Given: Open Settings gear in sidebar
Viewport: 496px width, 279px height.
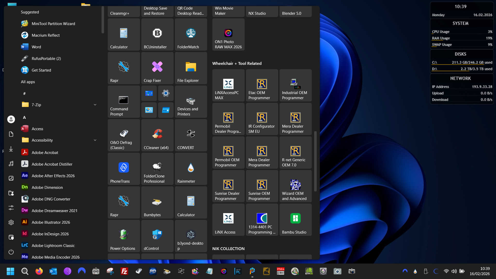Looking at the screenshot, I should click(x=11, y=222).
